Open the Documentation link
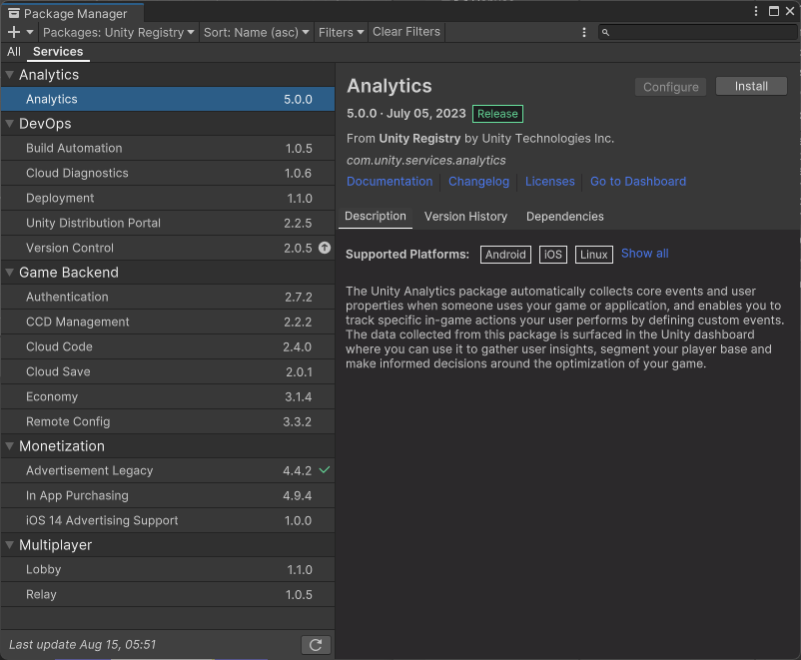The image size is (801, 660). (x=390, y=182)
